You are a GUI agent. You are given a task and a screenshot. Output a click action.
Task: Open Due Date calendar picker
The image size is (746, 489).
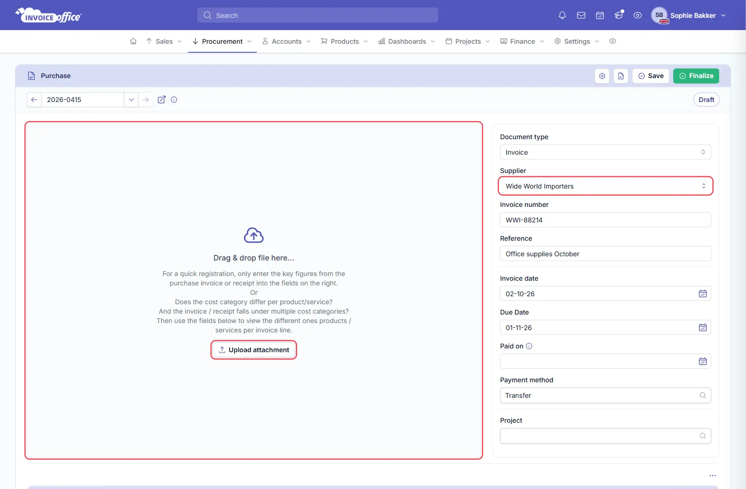coord(702,328)
